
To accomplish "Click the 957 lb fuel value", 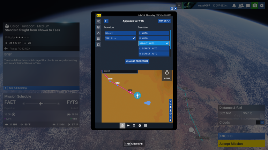I will click(x=248, y=113).
